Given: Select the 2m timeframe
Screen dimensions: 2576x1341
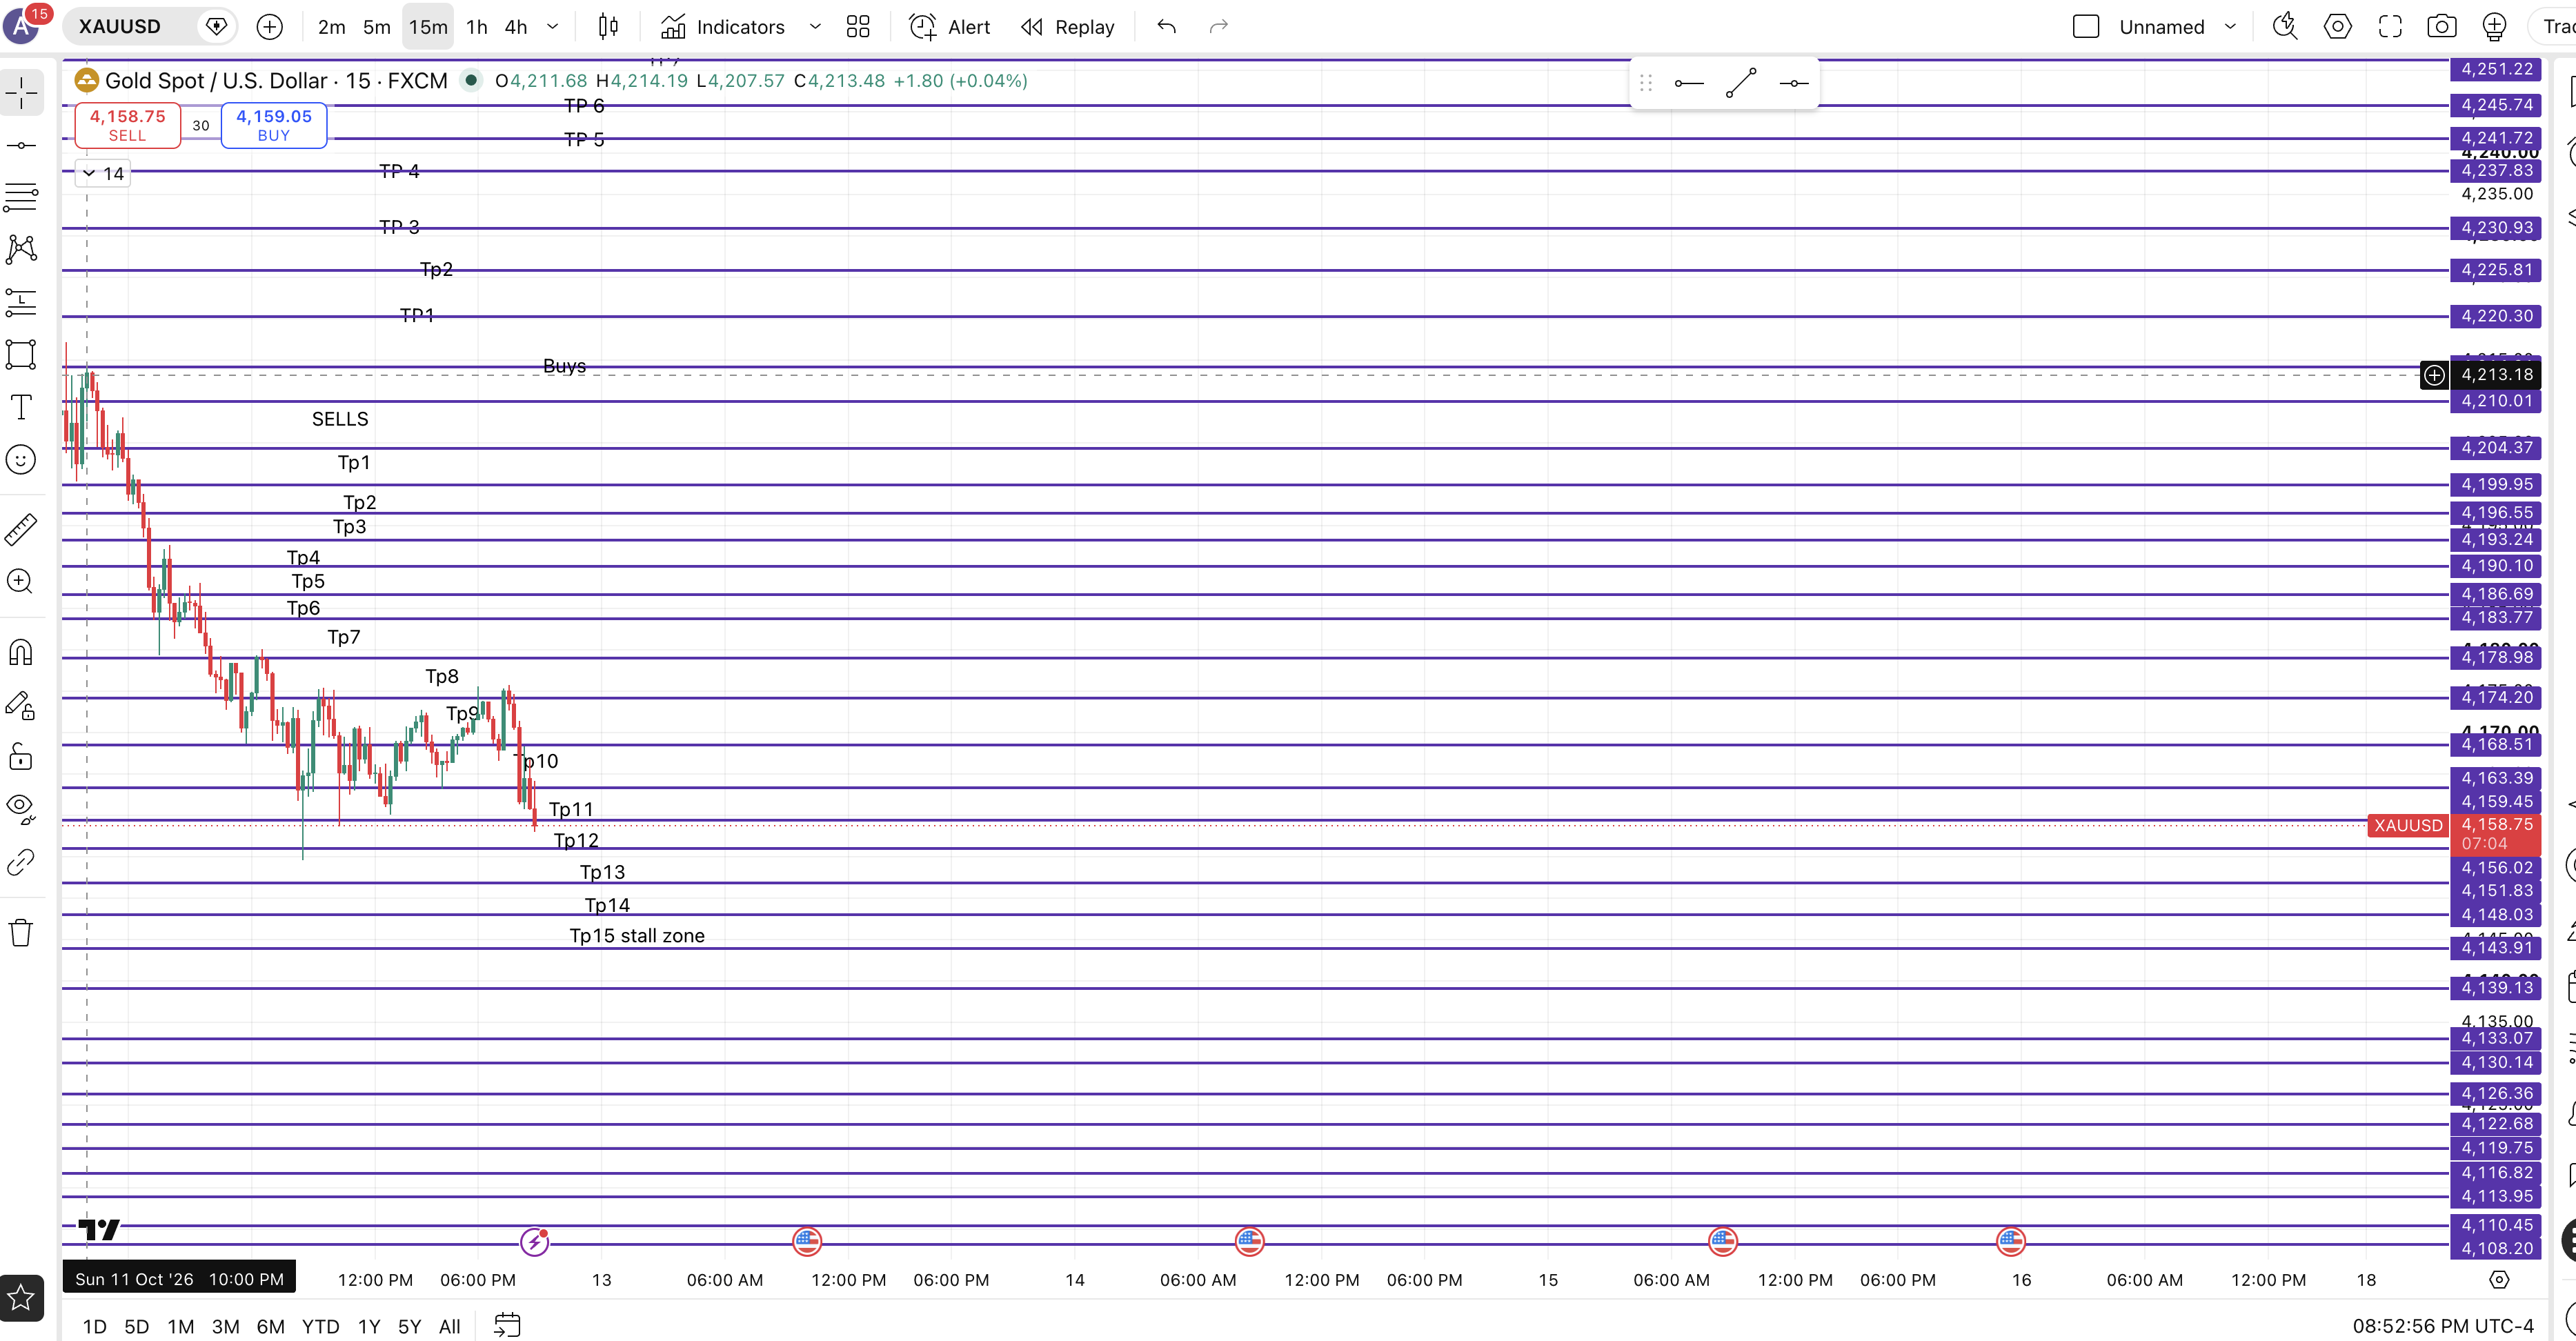Looking at the screenshot, I should tap(332, 27).
